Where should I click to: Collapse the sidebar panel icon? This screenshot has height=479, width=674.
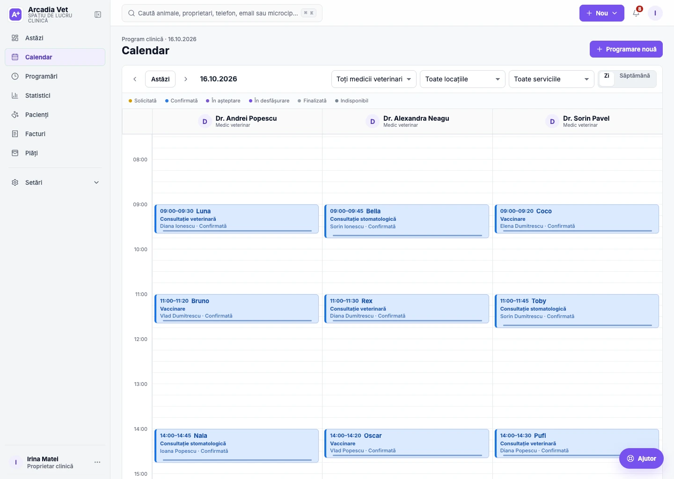point(98,15)
